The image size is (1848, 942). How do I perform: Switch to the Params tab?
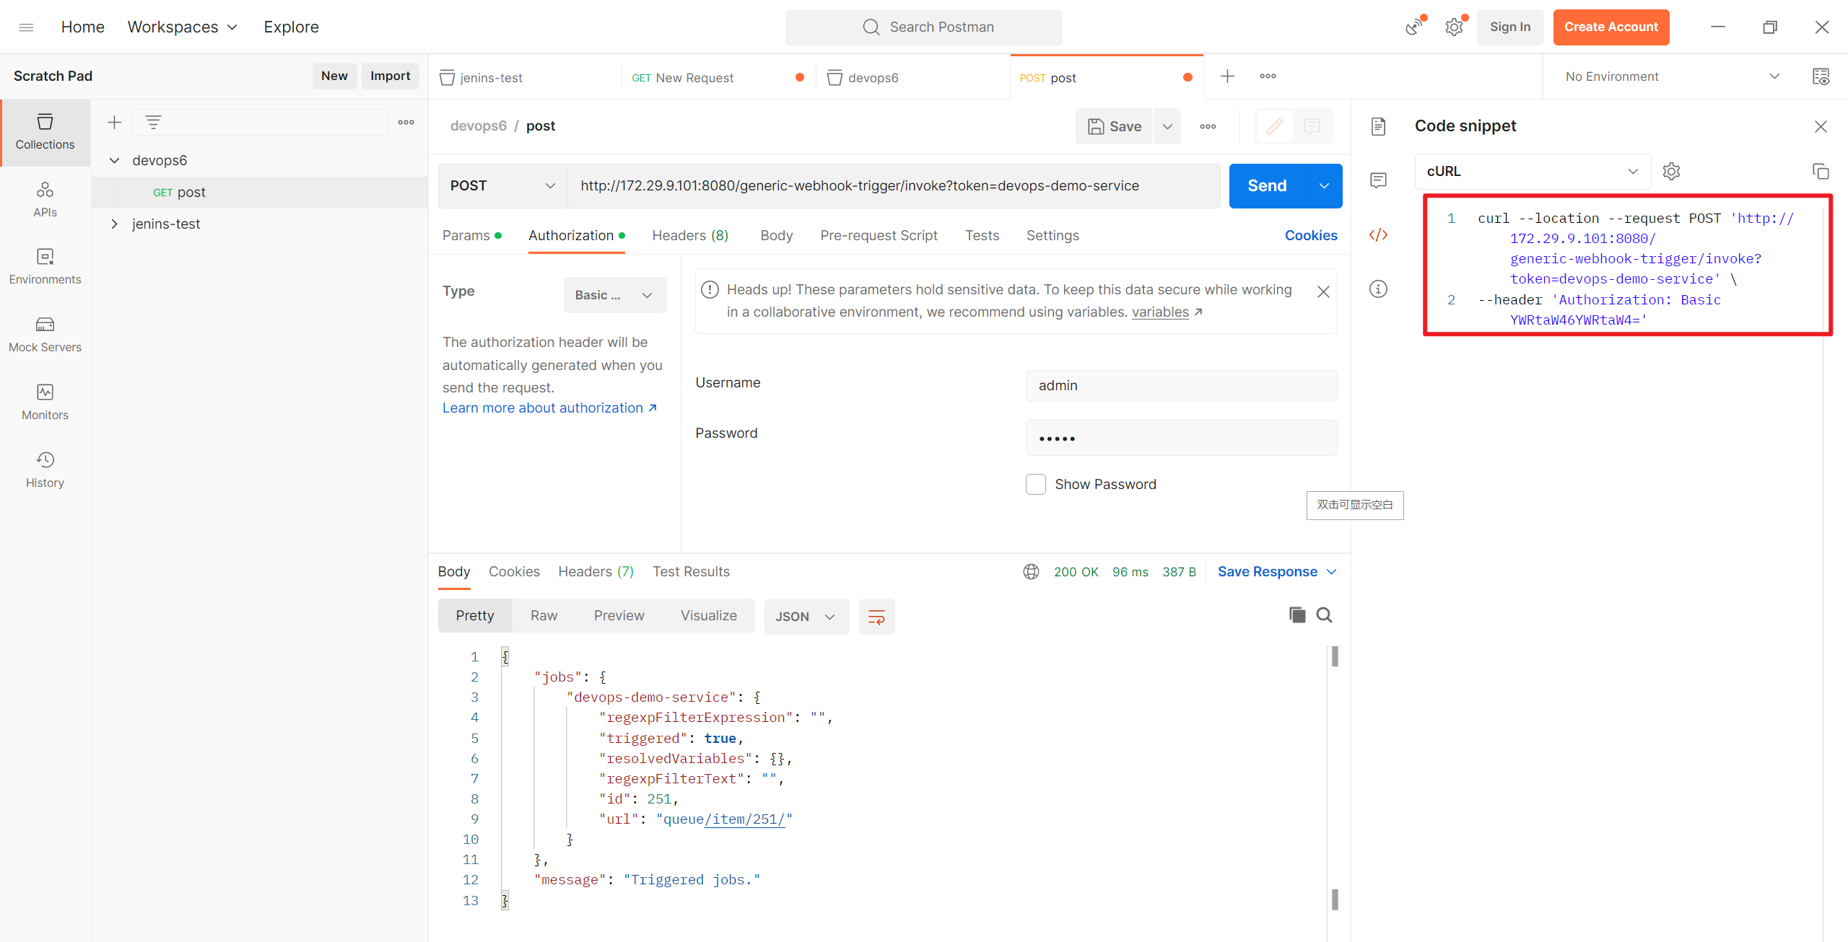471,236
